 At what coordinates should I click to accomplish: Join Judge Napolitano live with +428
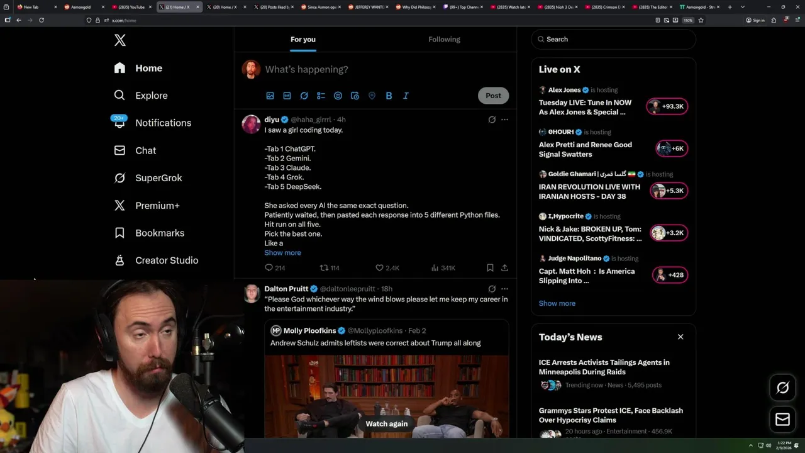(x=670, y=275)
